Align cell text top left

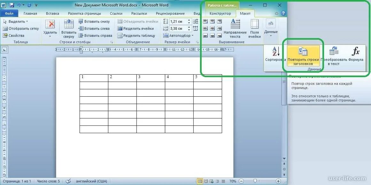tap(205, 21)
